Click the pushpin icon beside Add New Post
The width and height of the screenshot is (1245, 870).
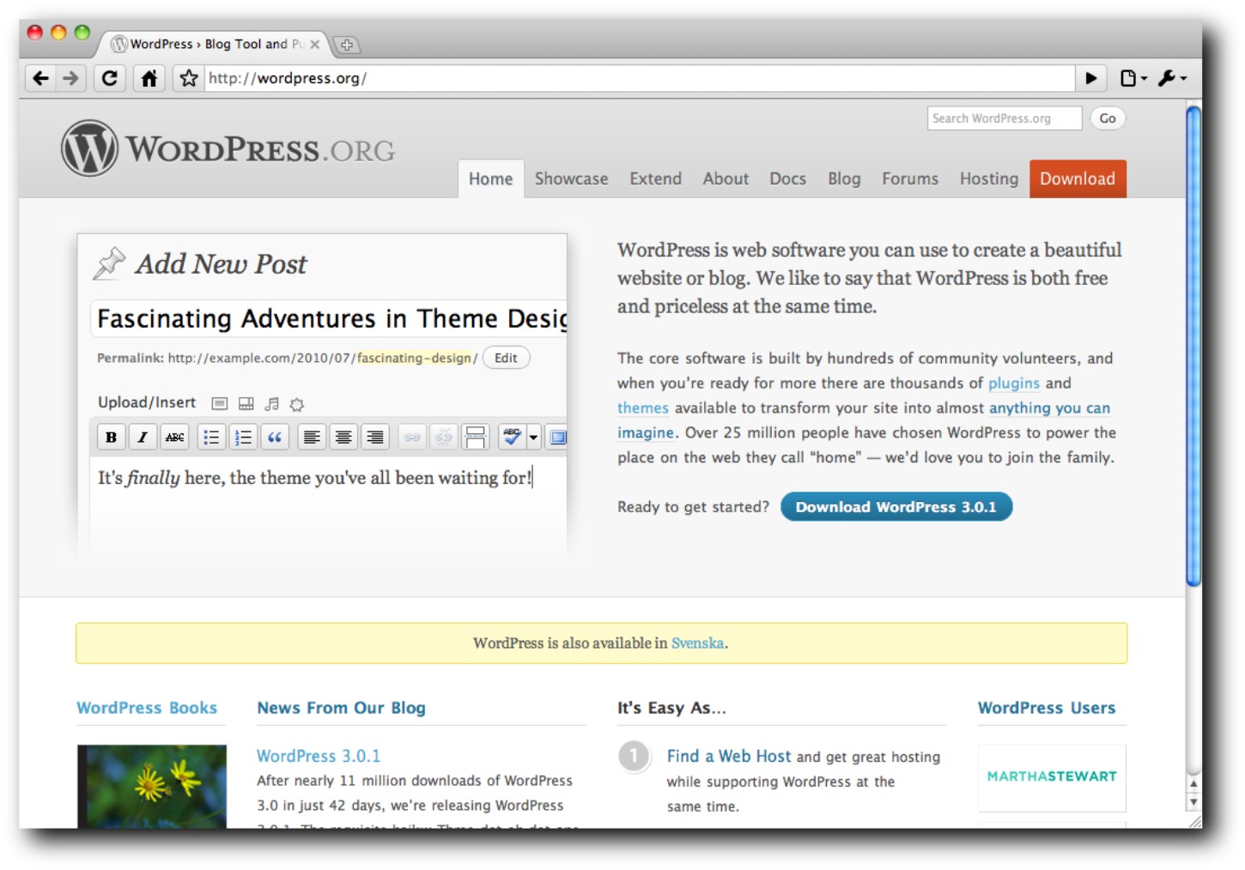click(110, 263)
